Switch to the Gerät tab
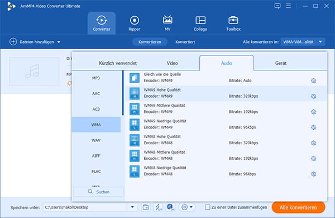Screen dimensions: 335x218 [281, 63]
